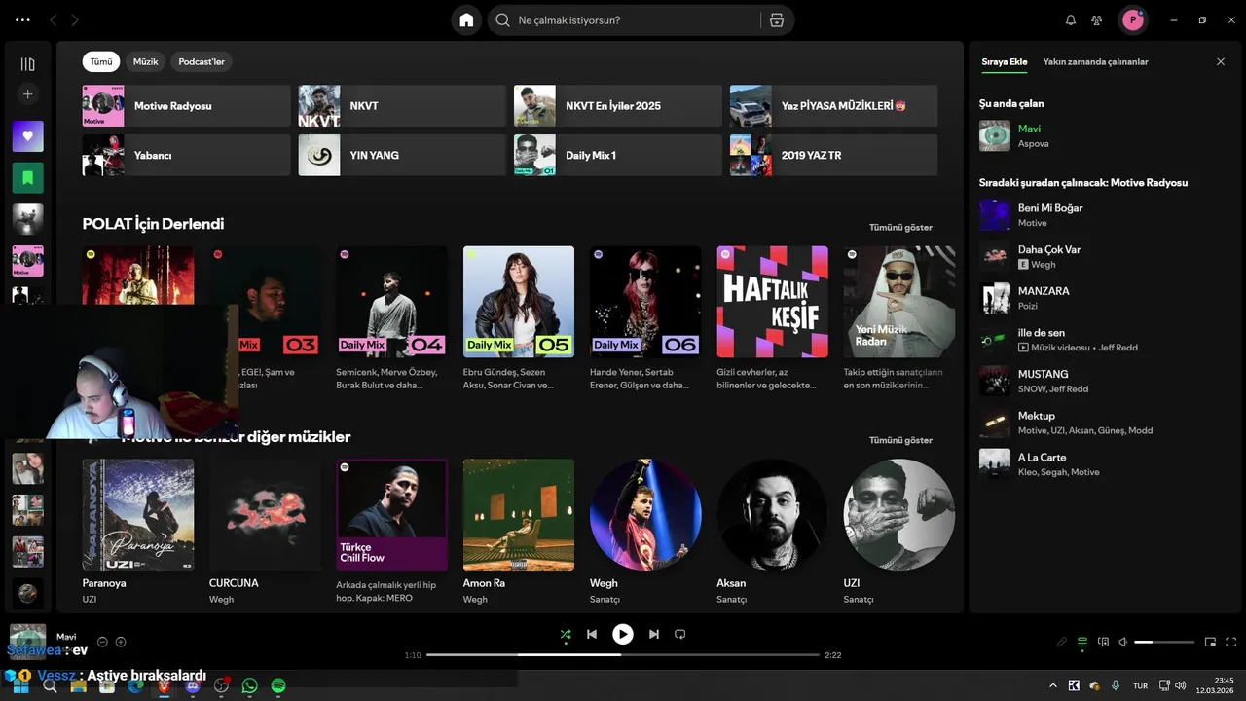Viewport: 1246px width, 701px height.
Task: Open Aksan artist circle image
Action: 773,515
